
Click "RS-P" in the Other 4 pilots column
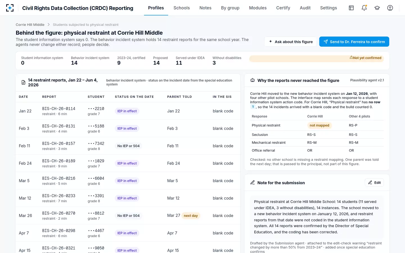tap(353, 125)
